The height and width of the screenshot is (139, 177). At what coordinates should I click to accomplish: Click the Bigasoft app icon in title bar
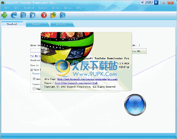(x=3, y=3)
